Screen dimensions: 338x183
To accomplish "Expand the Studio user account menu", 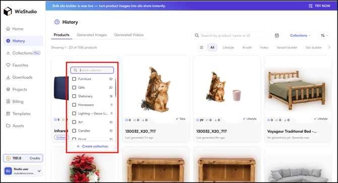I will coord(39,171).
